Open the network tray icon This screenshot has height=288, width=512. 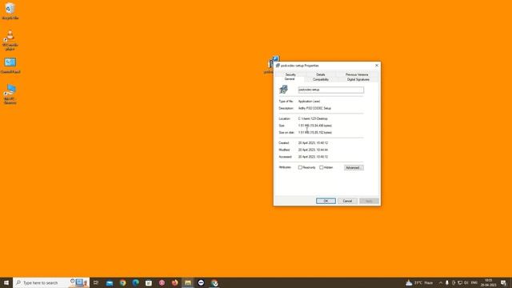point(460,282)
